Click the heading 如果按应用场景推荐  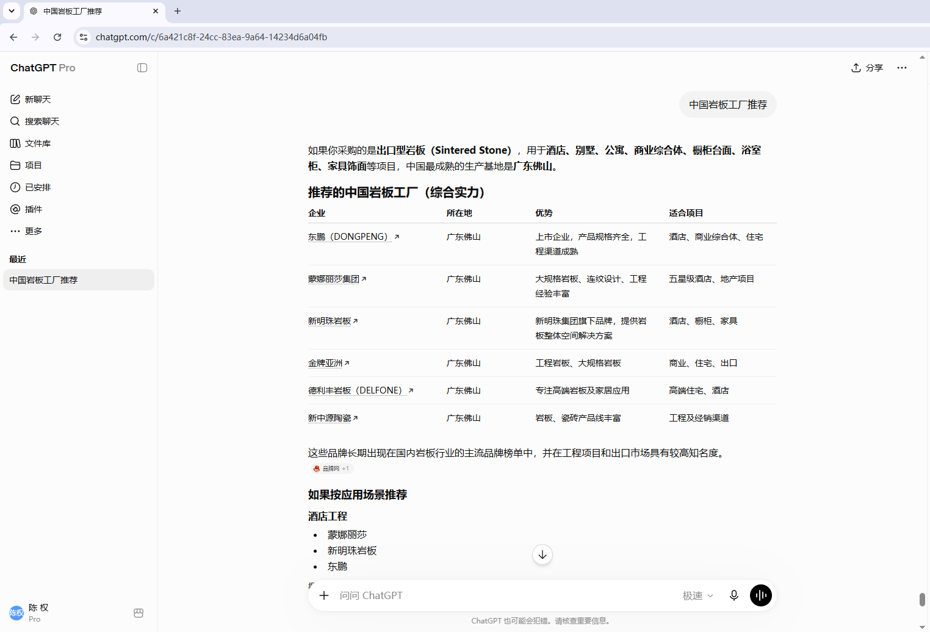click(x=358, y=495)
